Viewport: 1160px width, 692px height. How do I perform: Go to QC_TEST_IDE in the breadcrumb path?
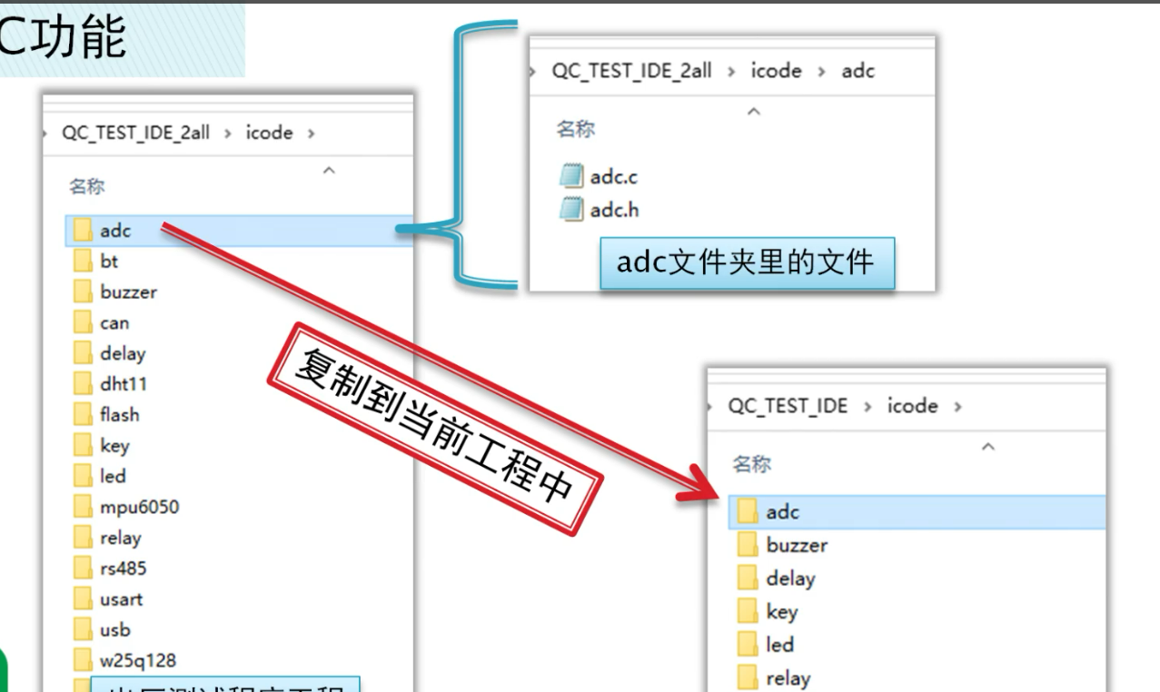788,406
